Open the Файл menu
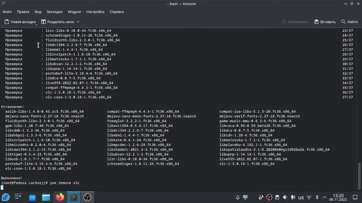This screenshot has width=362, height=203. coord(7,12)
